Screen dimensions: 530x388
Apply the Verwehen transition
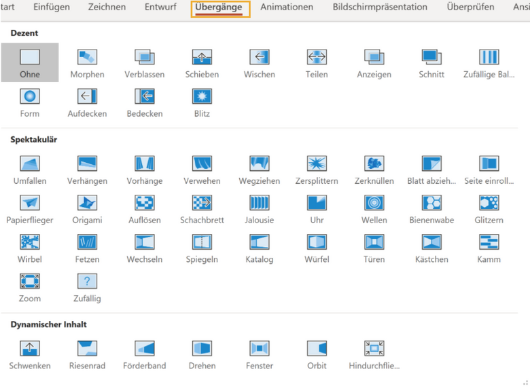202,169
